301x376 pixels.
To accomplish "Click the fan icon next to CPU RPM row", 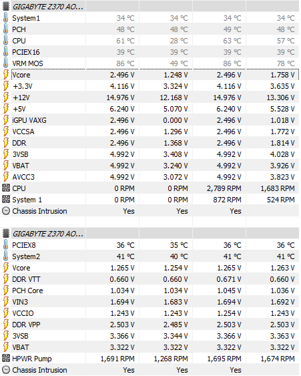I will pos(6,188).
